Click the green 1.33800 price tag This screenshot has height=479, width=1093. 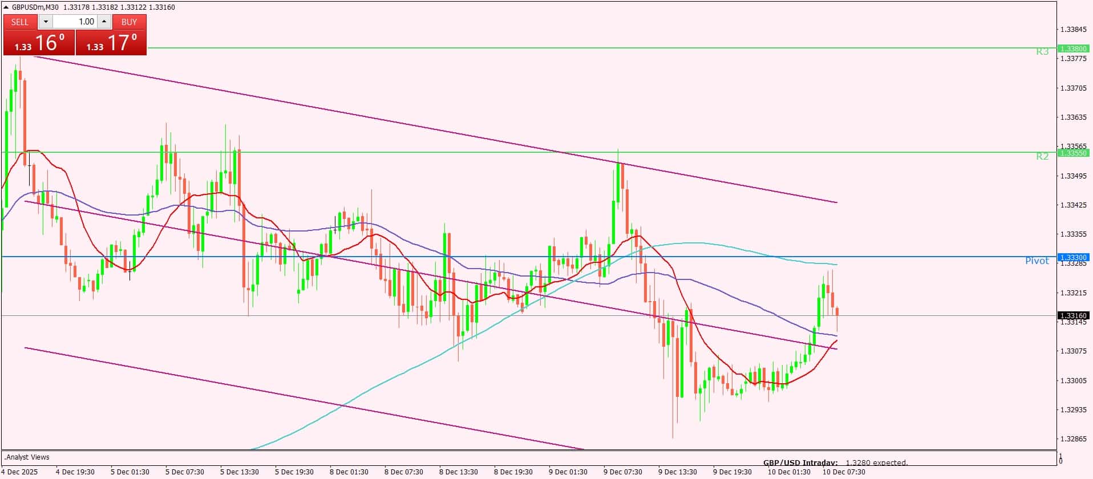pyautogui.click(x=1073, y=49)
